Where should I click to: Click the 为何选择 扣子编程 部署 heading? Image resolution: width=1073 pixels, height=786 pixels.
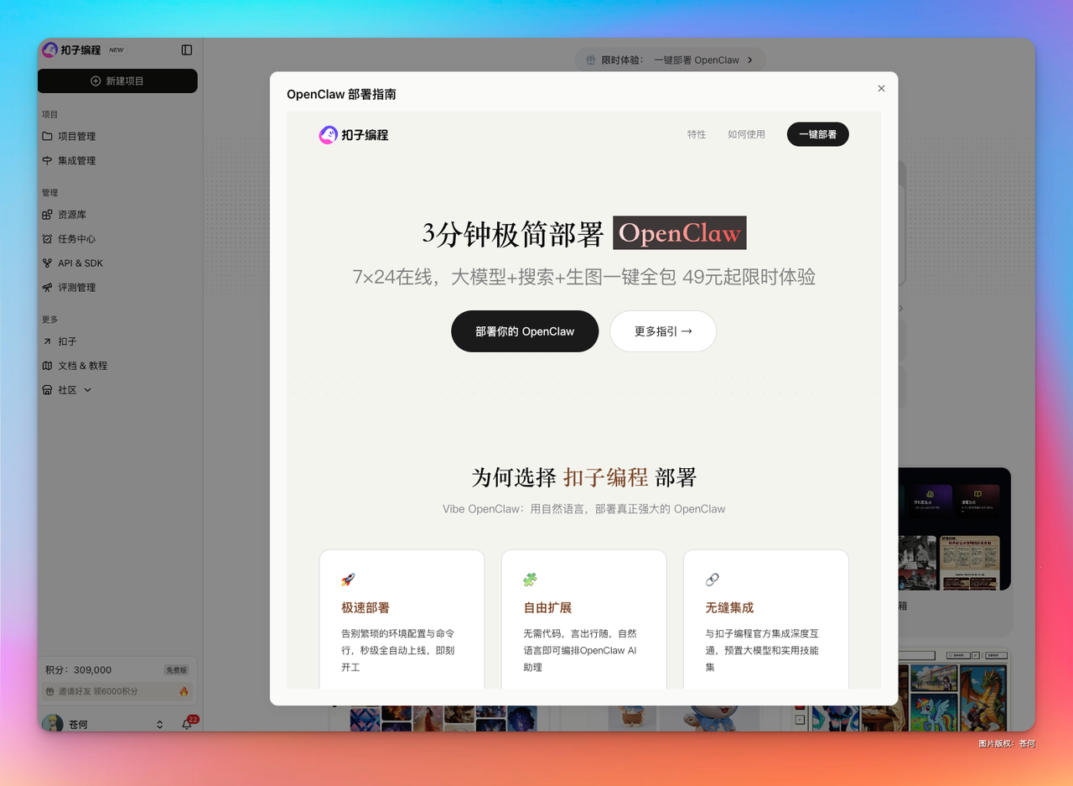584,477
